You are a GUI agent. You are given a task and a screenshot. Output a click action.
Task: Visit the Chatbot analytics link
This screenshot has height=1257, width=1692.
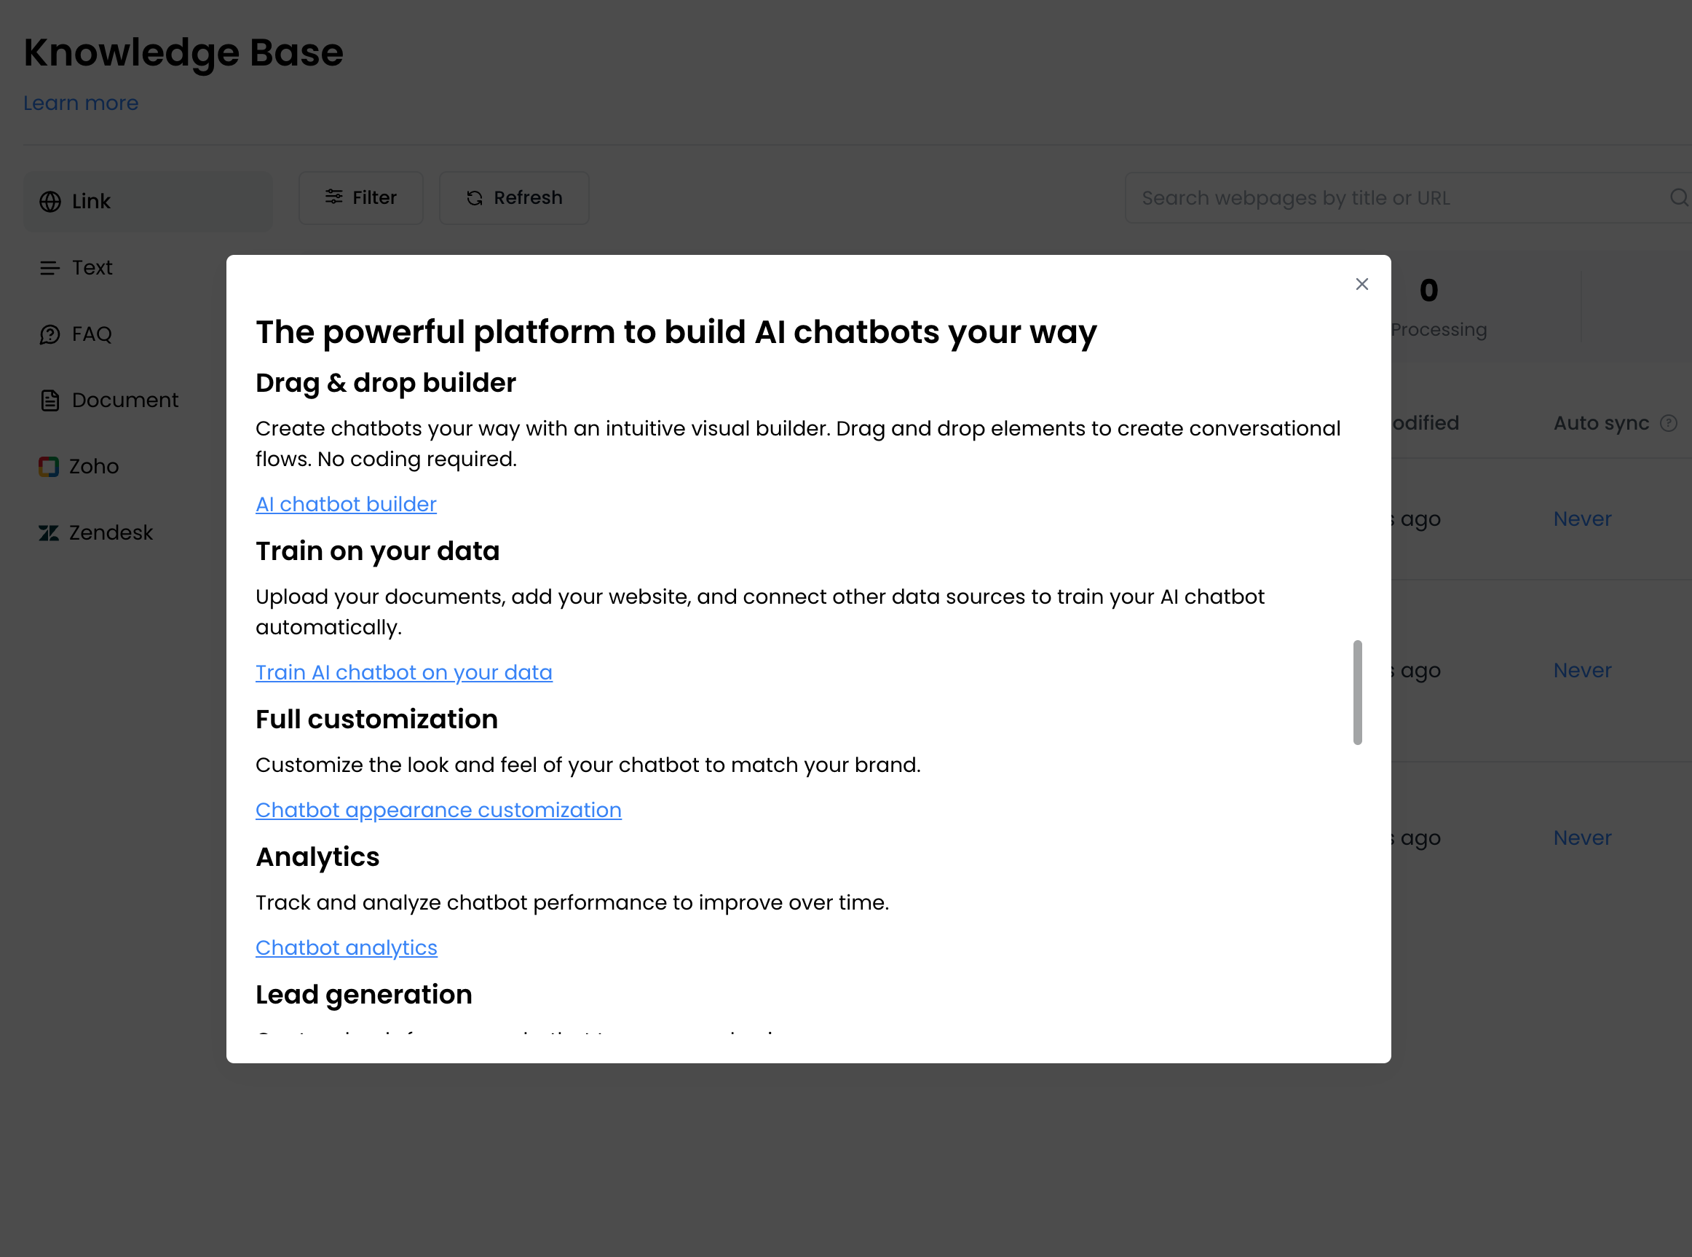346,947
